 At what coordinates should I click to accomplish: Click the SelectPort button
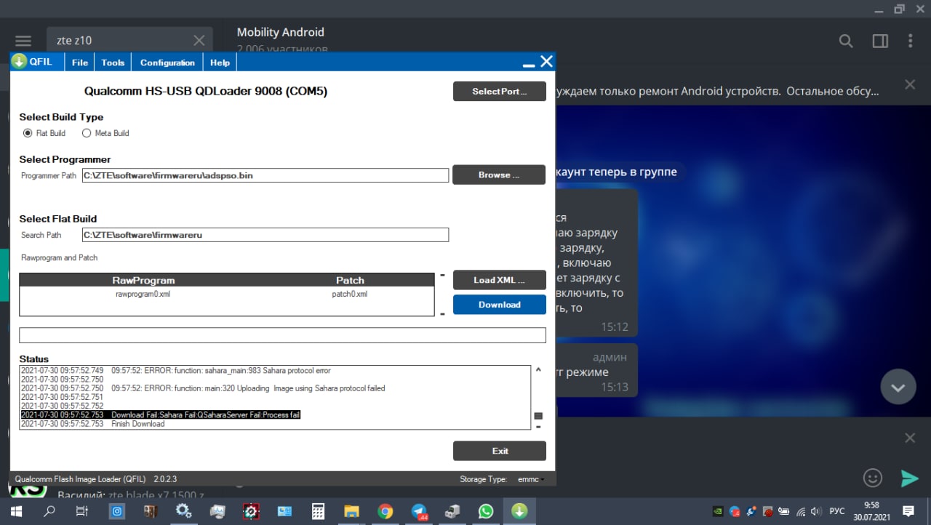pos(499,92)
